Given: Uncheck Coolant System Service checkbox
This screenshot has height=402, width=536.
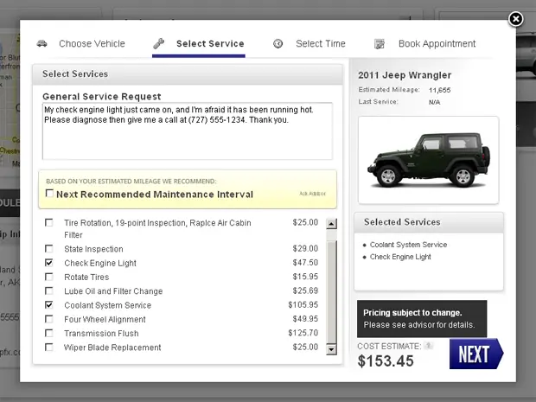Looking at the screenshot, I should (x=49, y=304).
